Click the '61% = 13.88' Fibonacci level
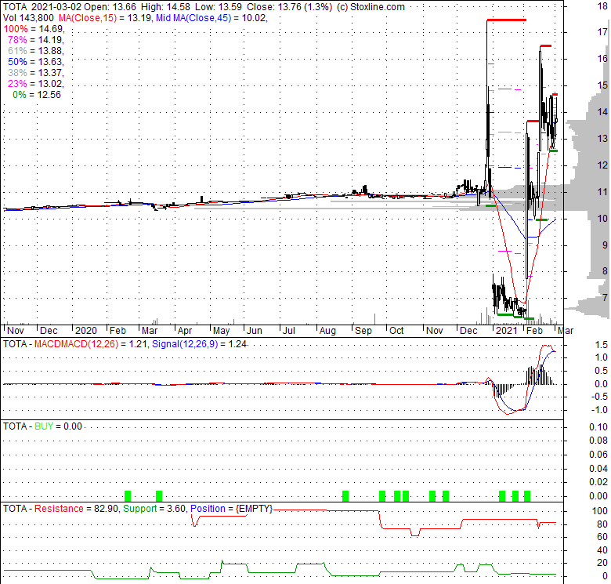The height and width of the screenshot is (584, 611). point(35,51)
